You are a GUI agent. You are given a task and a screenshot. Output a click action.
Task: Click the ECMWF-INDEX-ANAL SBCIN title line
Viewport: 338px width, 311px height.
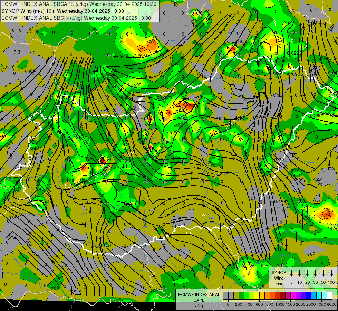coord(76,18)
